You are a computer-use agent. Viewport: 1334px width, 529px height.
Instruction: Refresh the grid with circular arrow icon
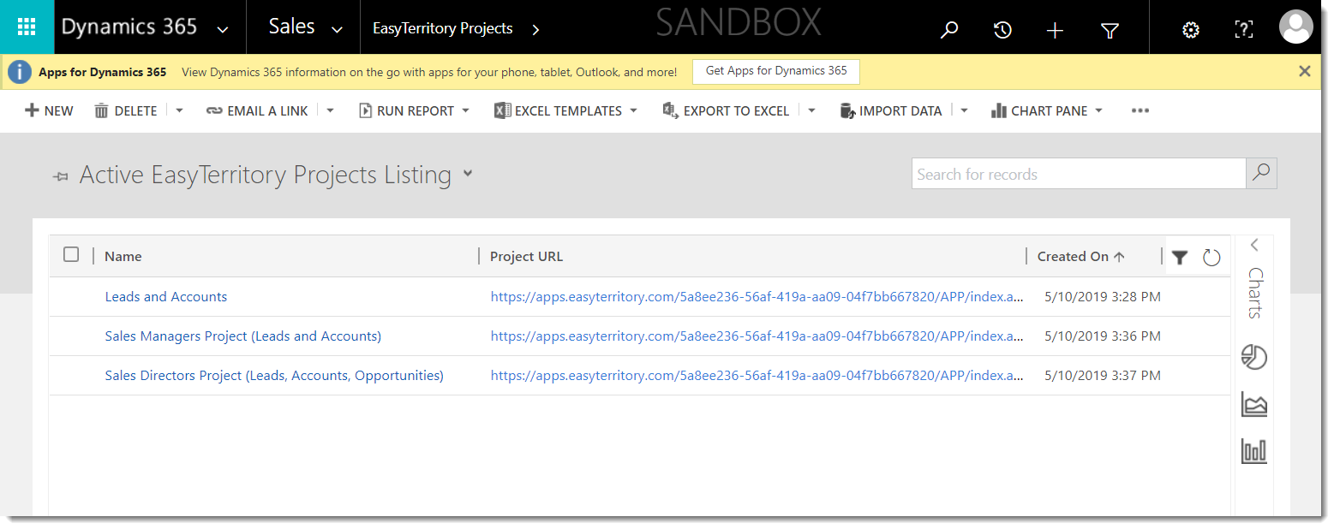tap(1211, 257)
